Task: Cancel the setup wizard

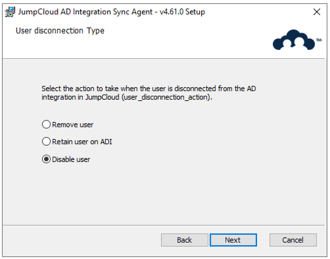Action: [293, 240]
